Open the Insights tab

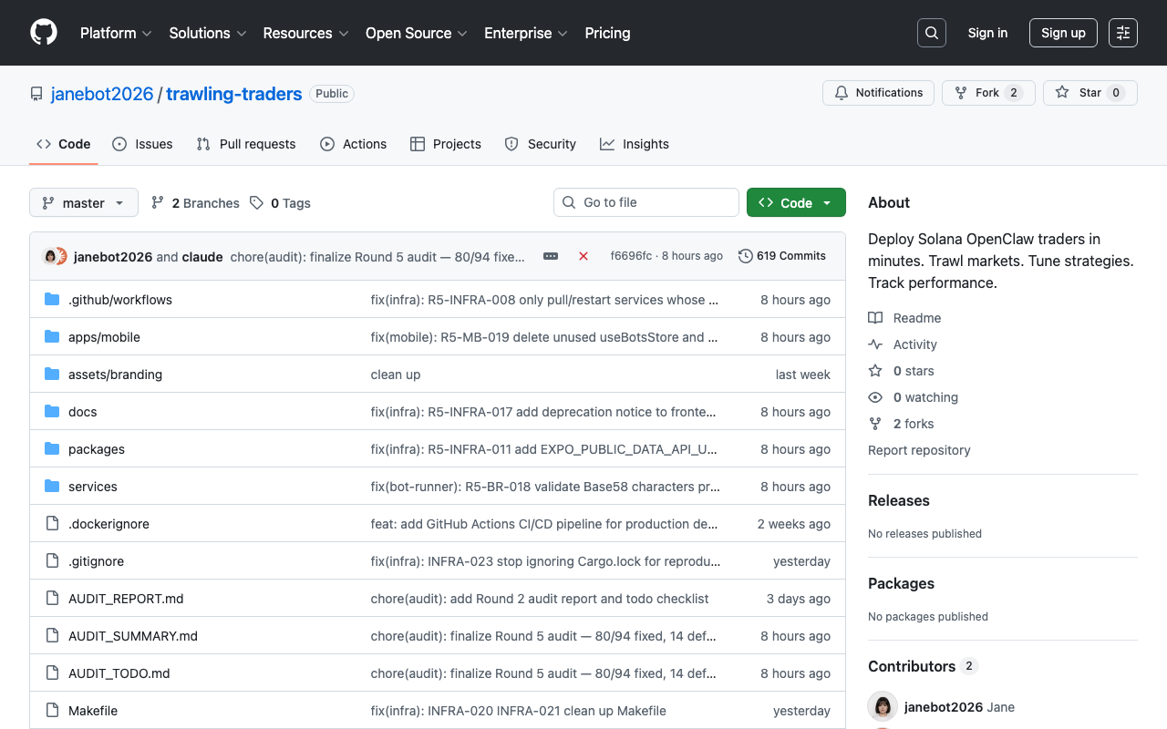[635, 144]
